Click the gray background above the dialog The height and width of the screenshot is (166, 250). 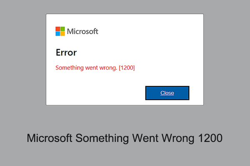[125, 7]
